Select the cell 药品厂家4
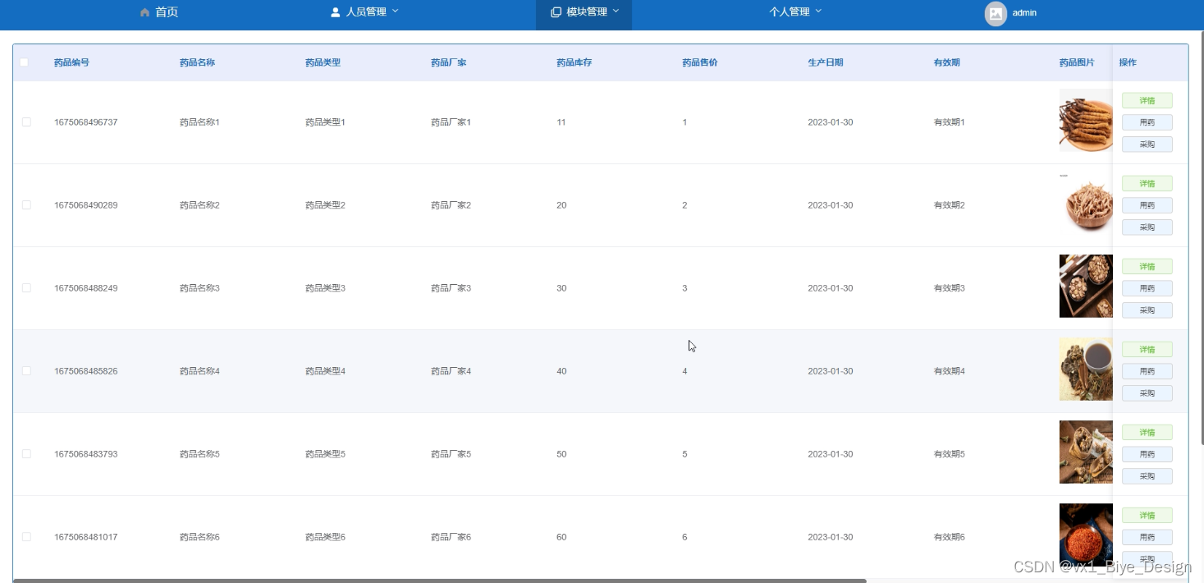 [x=451, y=371]
